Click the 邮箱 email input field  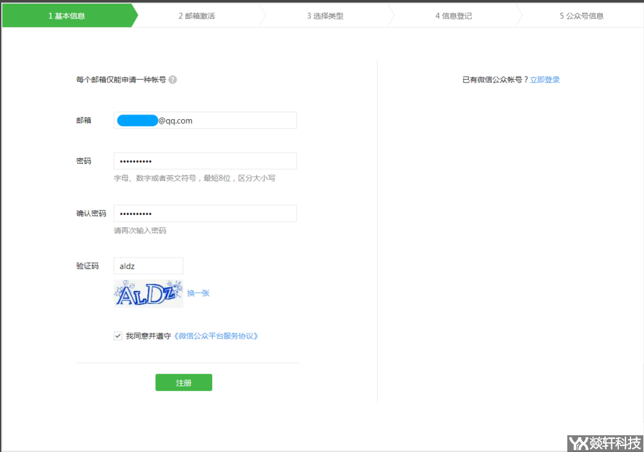tap(205, 120)
